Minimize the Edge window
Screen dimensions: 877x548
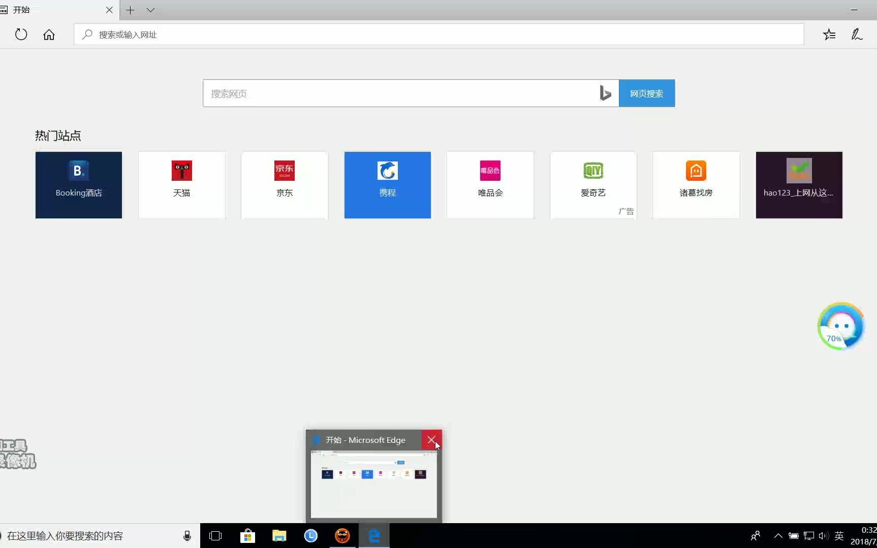pos(854,10)
